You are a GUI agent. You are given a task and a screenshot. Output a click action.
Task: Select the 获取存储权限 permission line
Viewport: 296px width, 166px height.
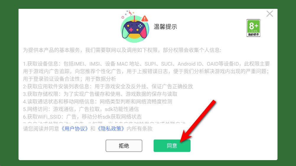pos(100,94)
